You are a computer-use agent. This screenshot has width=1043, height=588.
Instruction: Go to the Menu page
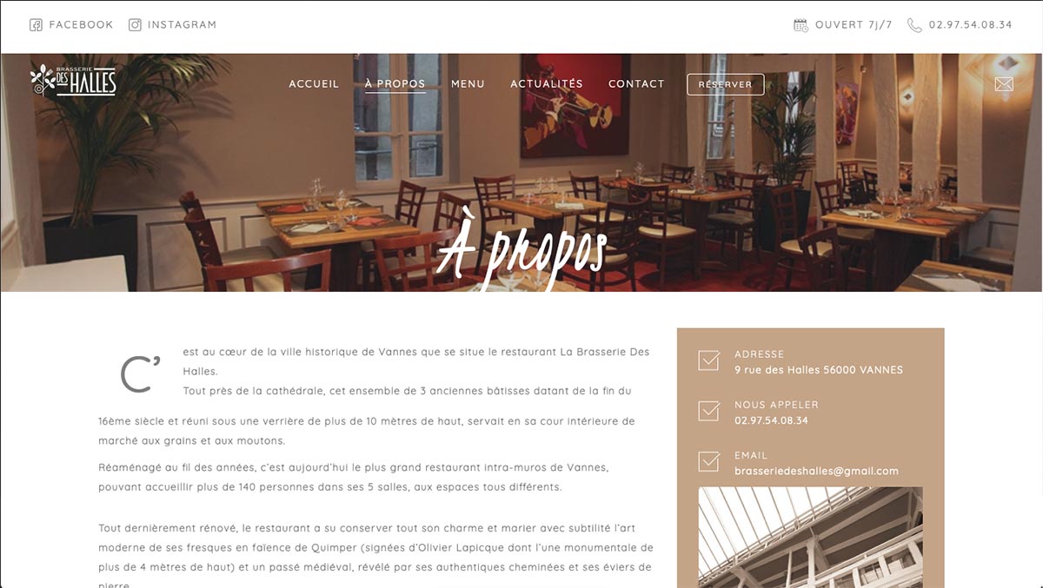(468, 84)
